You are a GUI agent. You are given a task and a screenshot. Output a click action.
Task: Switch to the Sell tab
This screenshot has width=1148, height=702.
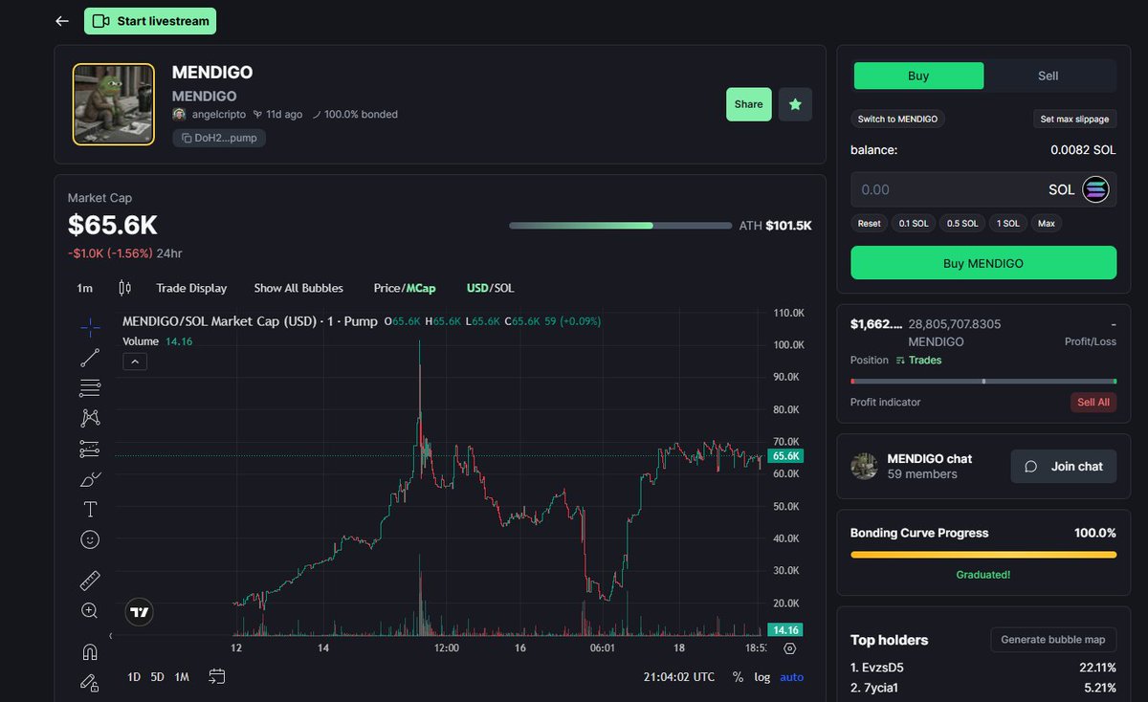[x=1049, y=76]
